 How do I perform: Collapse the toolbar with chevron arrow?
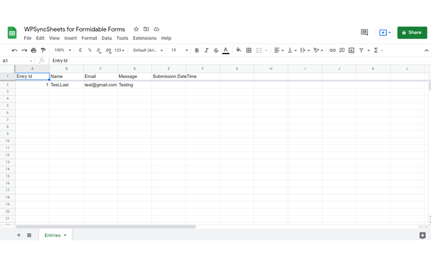426,50
